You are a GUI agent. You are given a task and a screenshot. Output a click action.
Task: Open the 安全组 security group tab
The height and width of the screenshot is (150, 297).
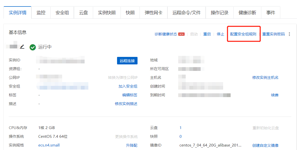click(62, 12)
